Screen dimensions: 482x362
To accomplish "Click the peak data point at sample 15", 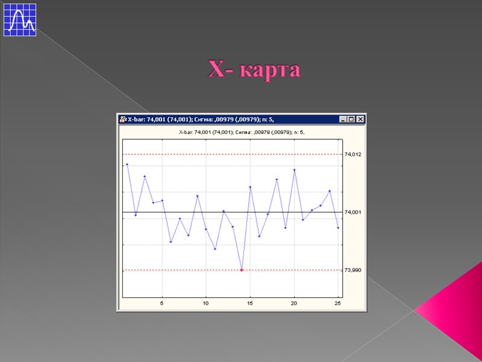I will coord(251,186).
